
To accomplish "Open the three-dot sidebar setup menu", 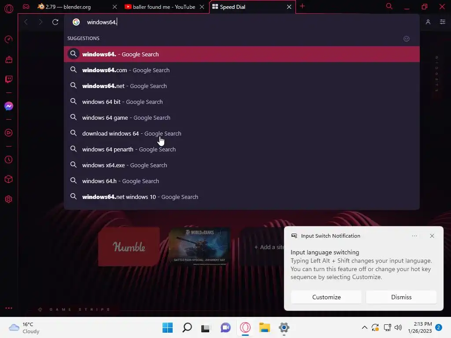I will point(9,308).
